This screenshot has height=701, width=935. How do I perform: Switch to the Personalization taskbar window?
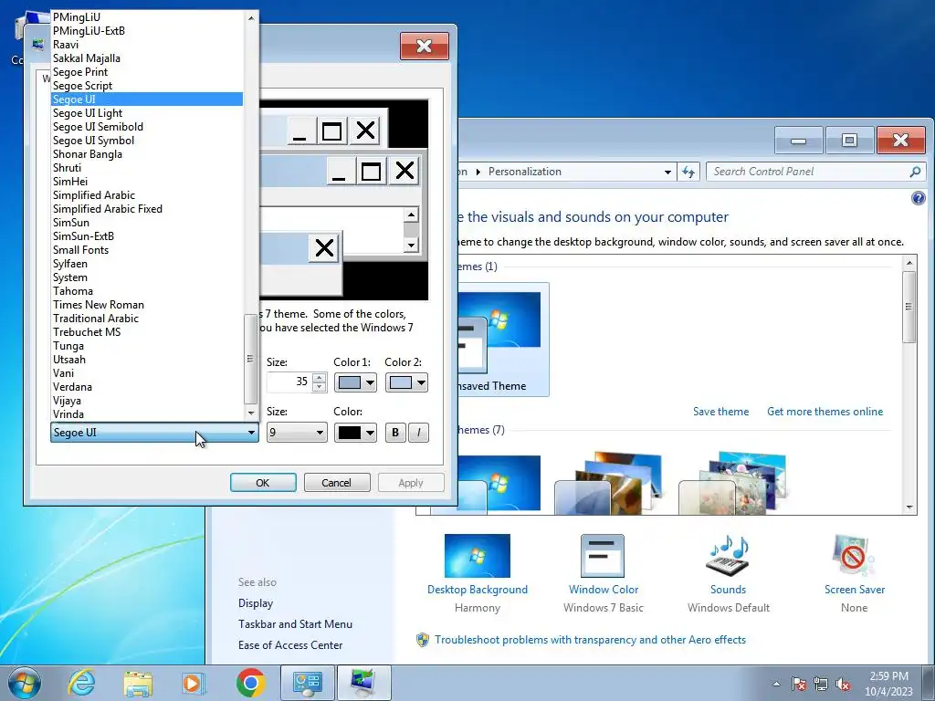363,683
